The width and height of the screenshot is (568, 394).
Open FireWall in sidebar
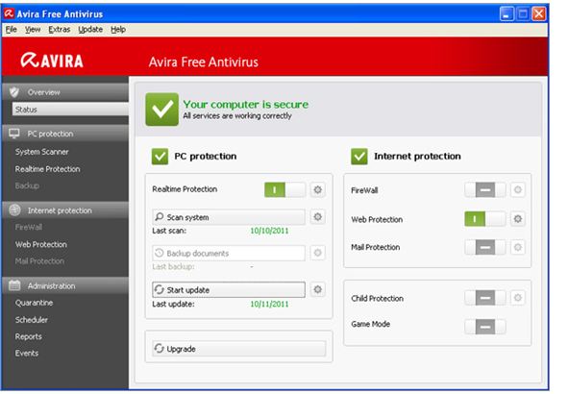[x=29, y=227]
